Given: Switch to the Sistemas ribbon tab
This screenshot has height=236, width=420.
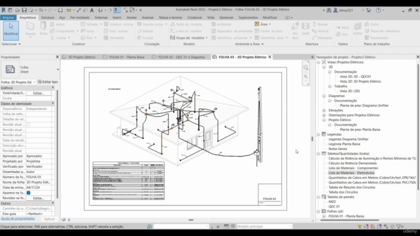Looking at the screenshot, I should 101,18.
